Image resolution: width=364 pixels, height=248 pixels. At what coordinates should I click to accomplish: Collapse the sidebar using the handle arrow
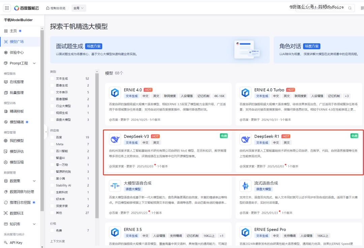[x=46, y=131]
